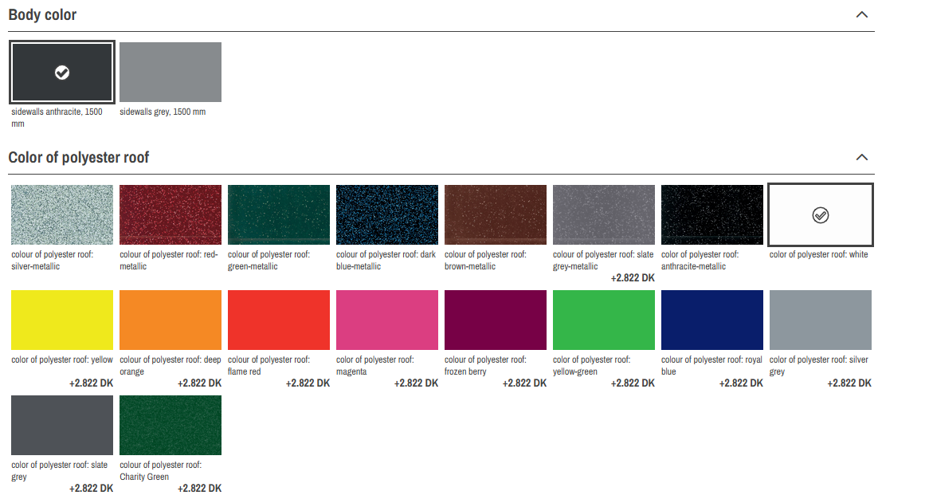The height and width of the screenshot is (499, 929).
Task: Pick flame red roof color
Action: pos(279,320)
